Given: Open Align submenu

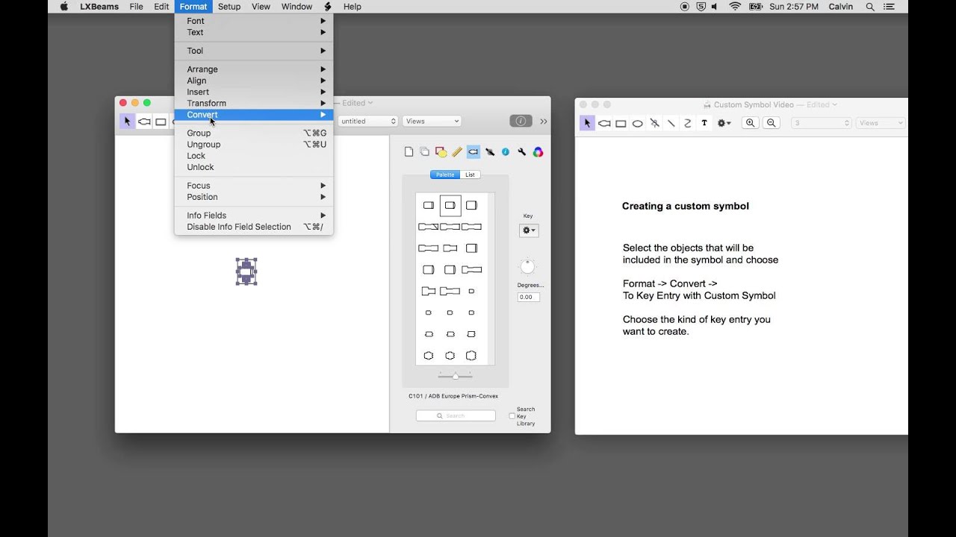Looking at the screenshot, I should coord(254,81).
